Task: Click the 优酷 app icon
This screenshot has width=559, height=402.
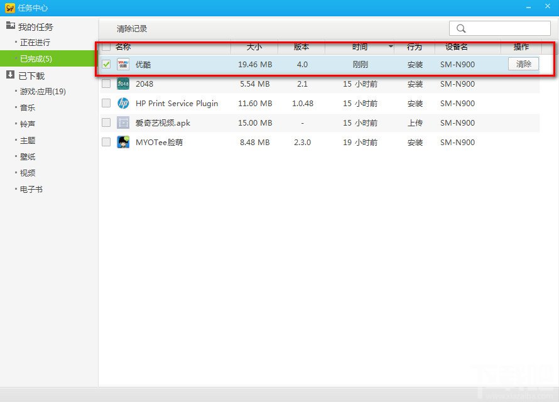Action: (123, 64)
